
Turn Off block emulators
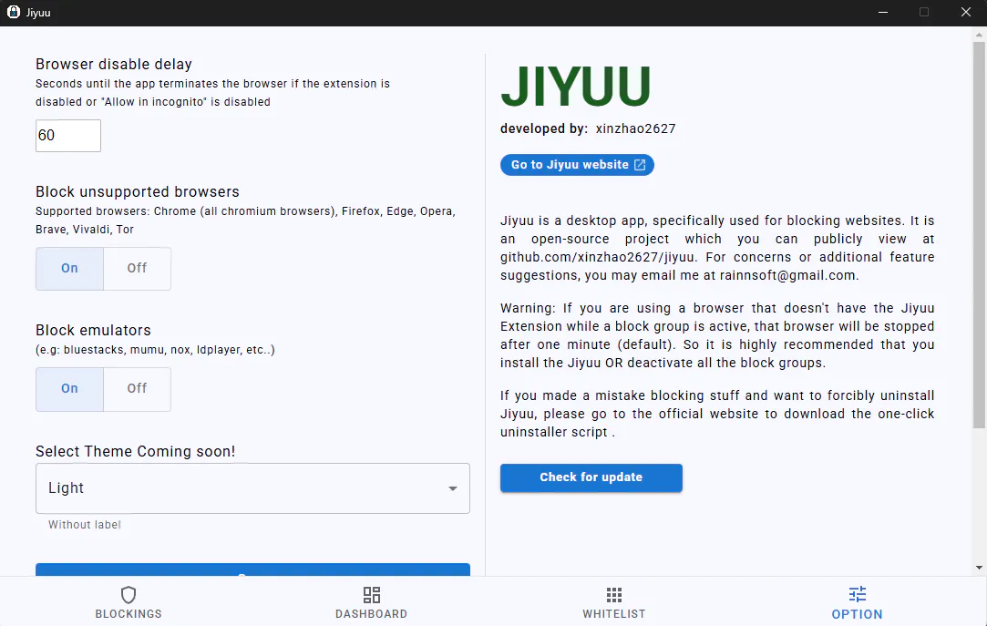[x=138, y=389]
